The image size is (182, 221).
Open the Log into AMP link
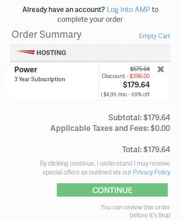(x=128, y=10)
